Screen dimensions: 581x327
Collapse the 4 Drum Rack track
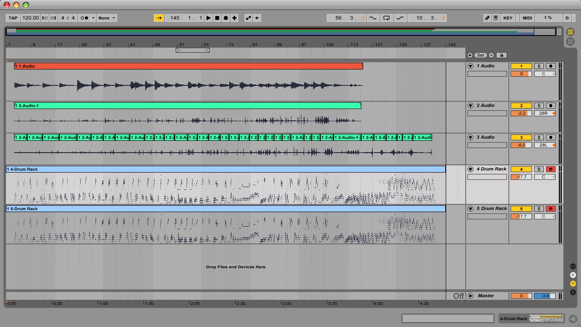(x=470, y=169)
